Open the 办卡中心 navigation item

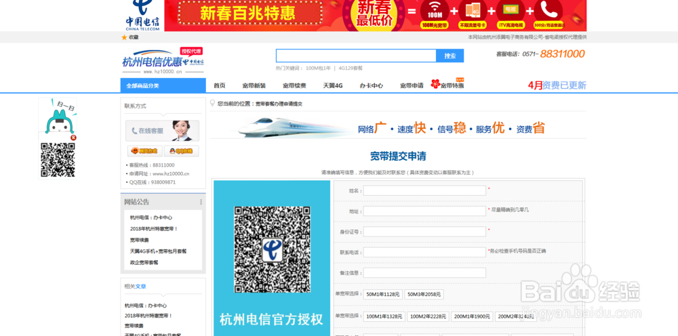click(x=371, y=85)
